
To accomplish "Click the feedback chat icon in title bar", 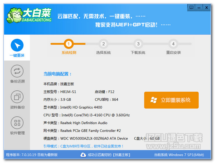I will tap(191, 7).
